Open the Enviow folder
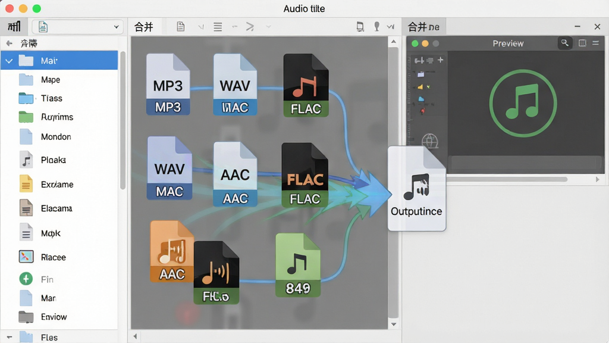 click(59, 317)
